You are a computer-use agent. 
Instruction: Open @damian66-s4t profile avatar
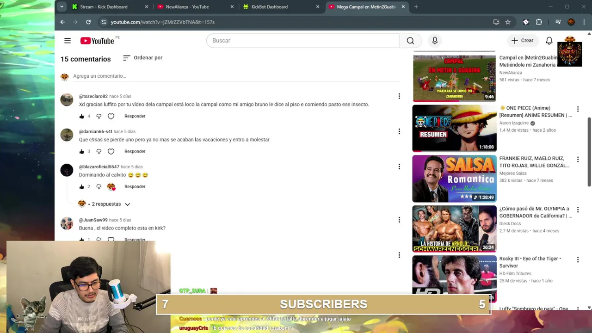(x=67, y=135)
